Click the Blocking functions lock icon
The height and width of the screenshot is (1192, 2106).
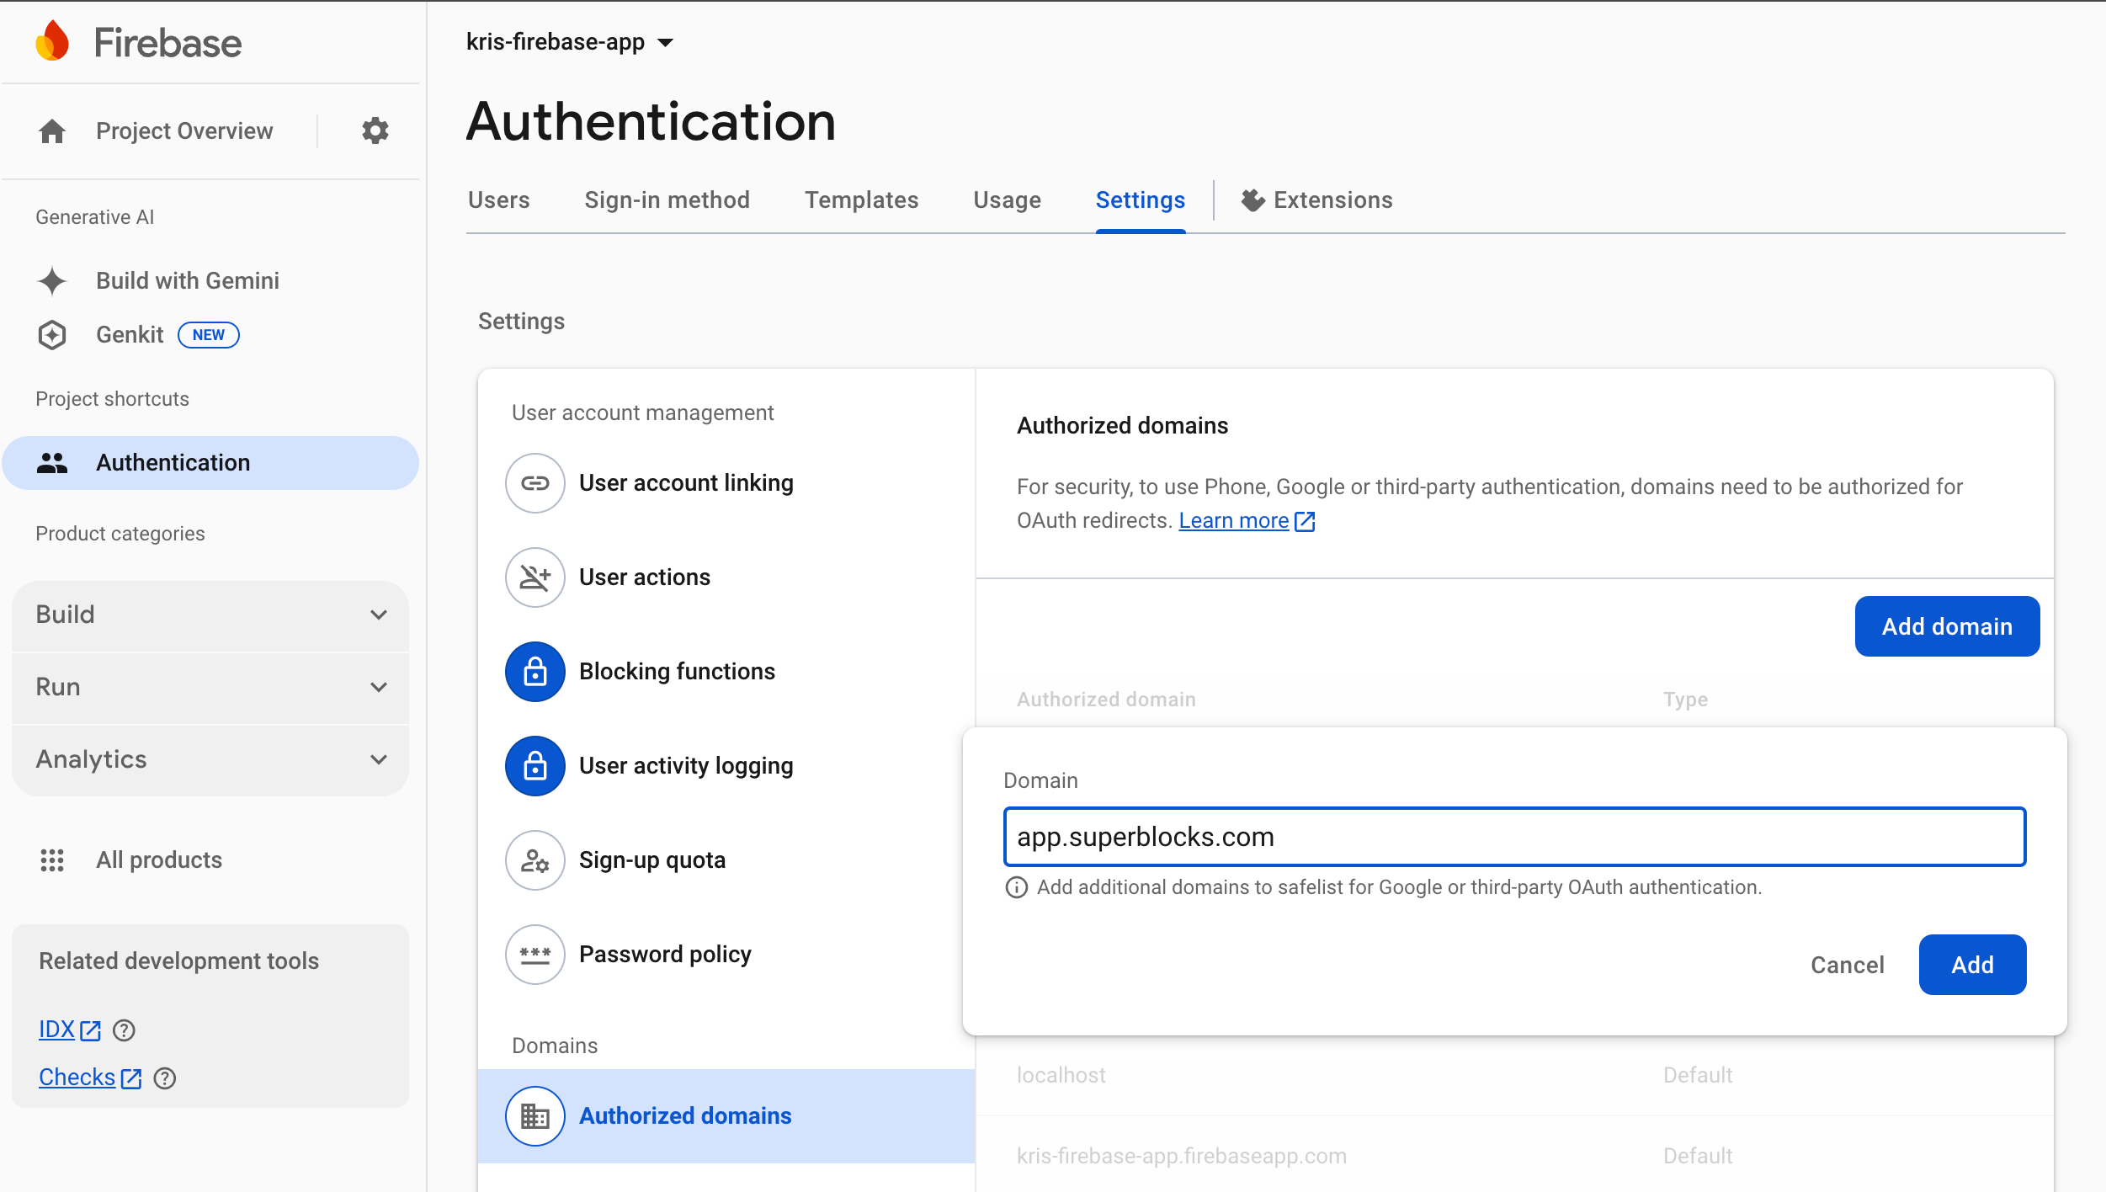(534, 671)
